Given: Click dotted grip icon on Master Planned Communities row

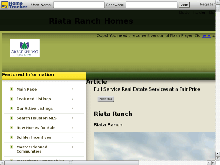Looking at the screenshot, I should click(x=72, y=147).
